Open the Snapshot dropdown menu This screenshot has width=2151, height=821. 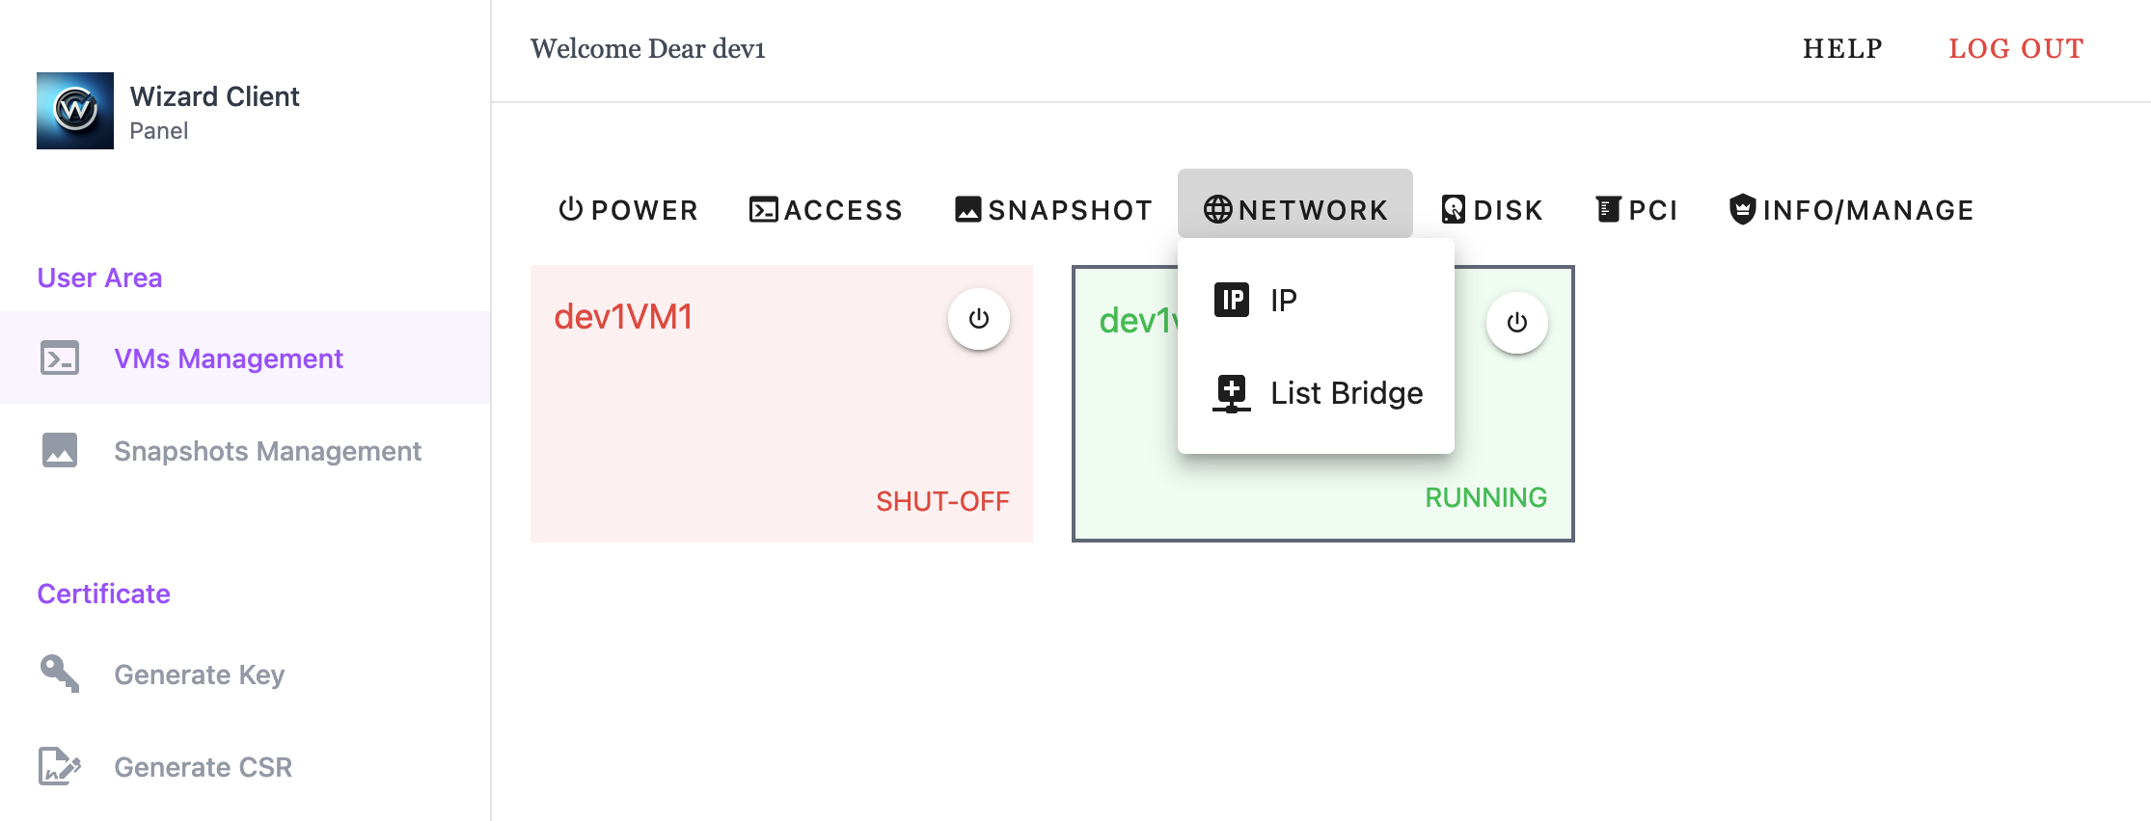[1053, 209]
